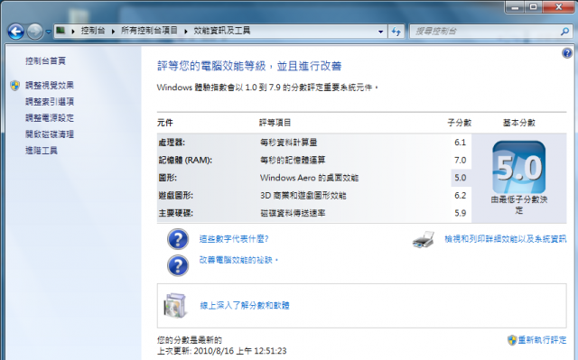Click the question icon beside 改善電腦效能的祕訣
The width and height of the screenshot is (578, 360).
(178, 265)
